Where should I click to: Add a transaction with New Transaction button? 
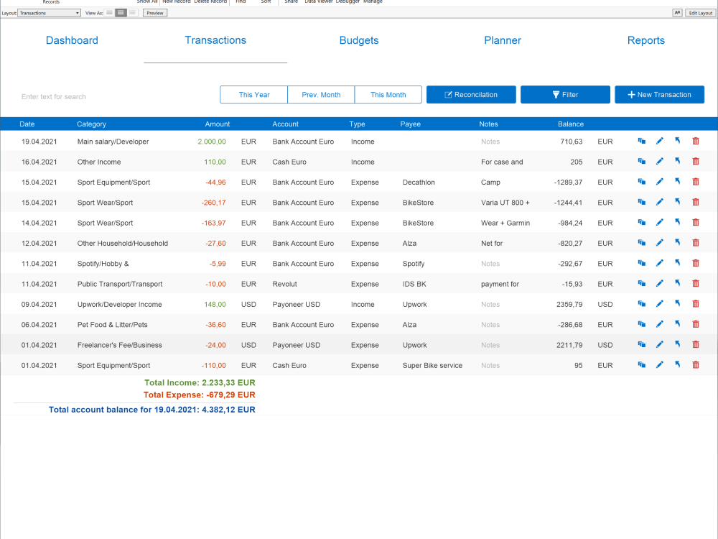[x=659, y=94]
